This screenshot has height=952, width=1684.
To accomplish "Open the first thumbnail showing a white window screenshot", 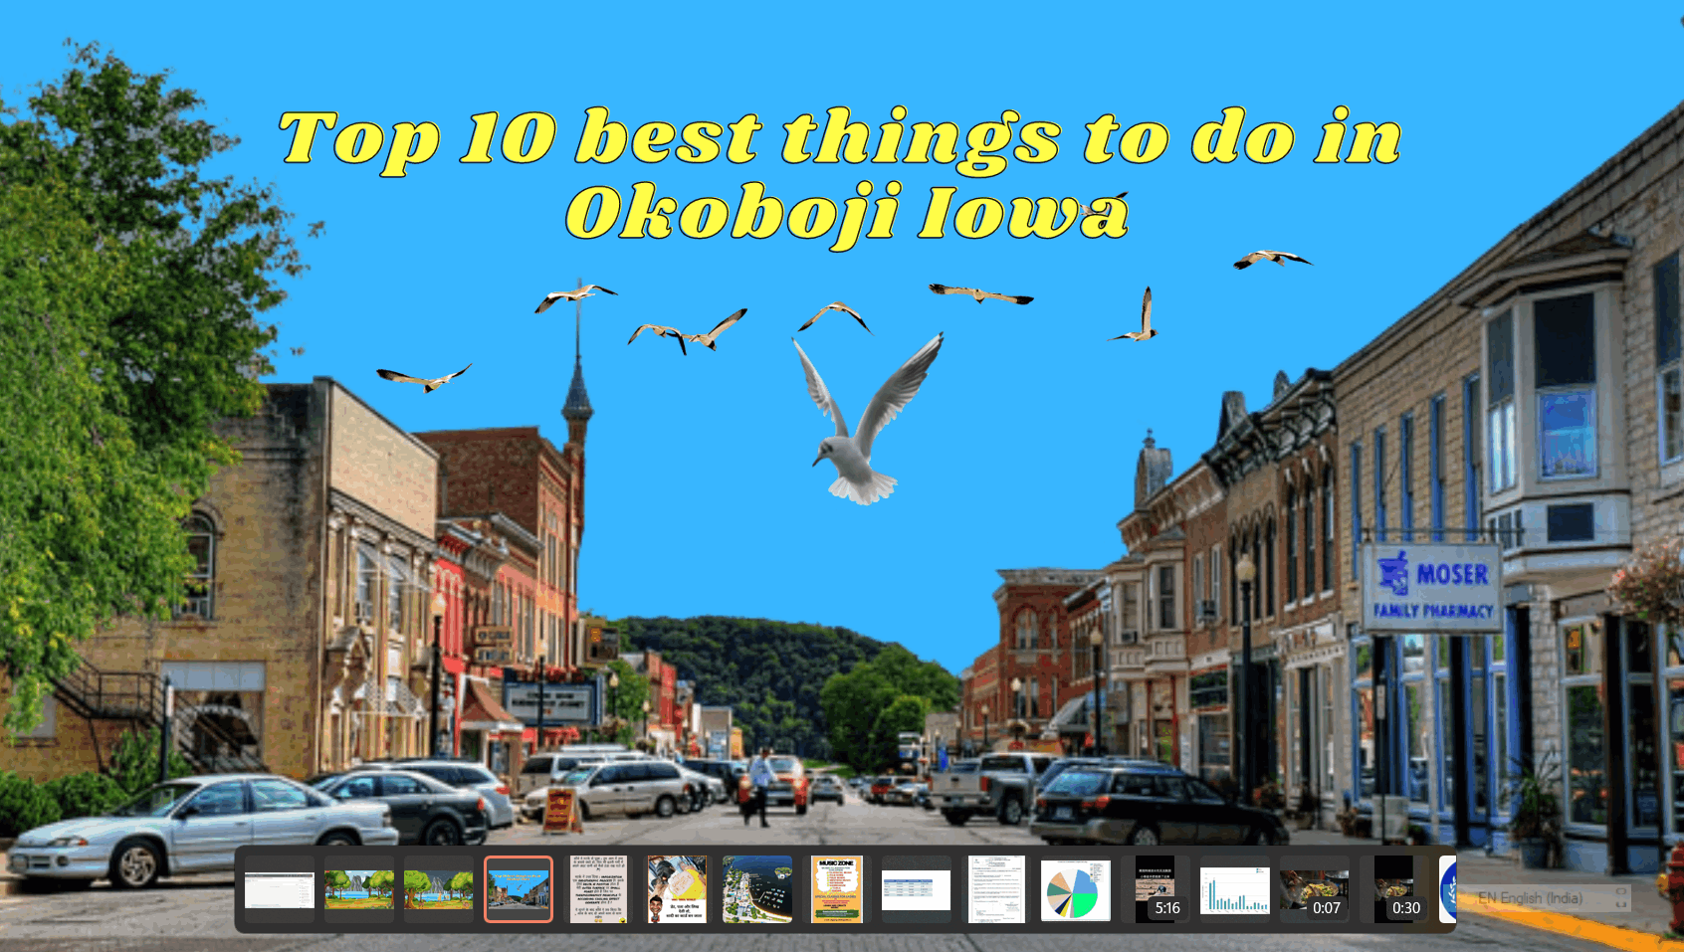I will tap(280, 889).
